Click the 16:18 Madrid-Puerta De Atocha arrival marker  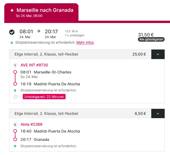click(15, 84)
